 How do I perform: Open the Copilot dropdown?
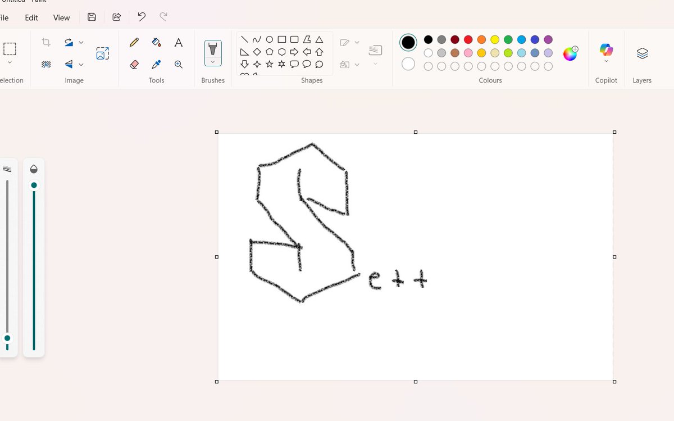click(x=606, y=61)
